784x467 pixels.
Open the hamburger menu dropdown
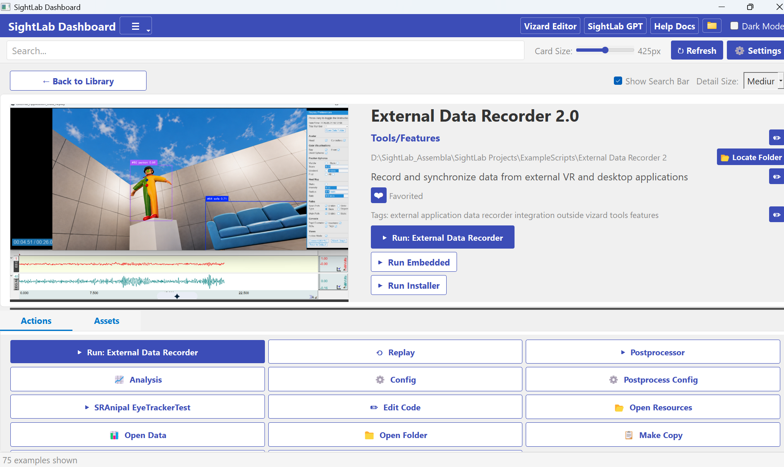pos(136,26)
